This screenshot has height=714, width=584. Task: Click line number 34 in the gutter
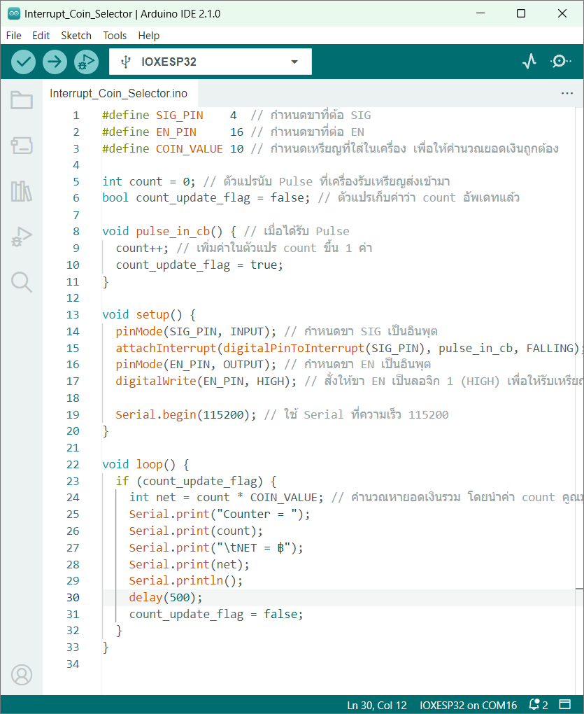coord(73,664)
